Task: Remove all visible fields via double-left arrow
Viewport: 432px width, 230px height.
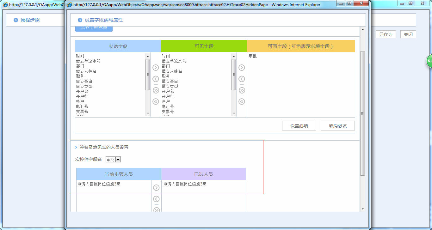Action: 155,101
